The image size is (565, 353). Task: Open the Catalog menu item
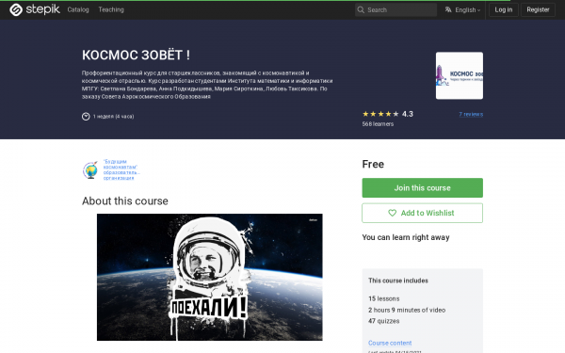(78, 9)
